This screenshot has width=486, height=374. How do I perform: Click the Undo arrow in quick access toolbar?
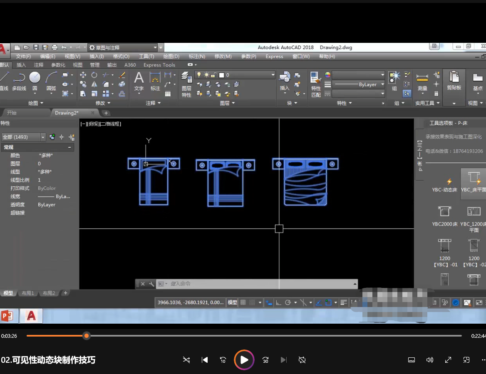pos(64,47)
